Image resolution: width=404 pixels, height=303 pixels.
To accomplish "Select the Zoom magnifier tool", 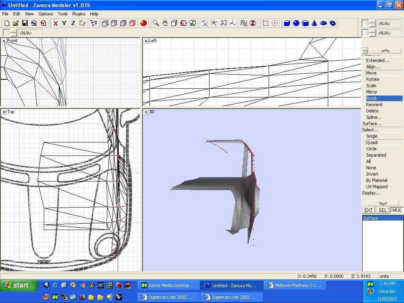I will point(156,23).
